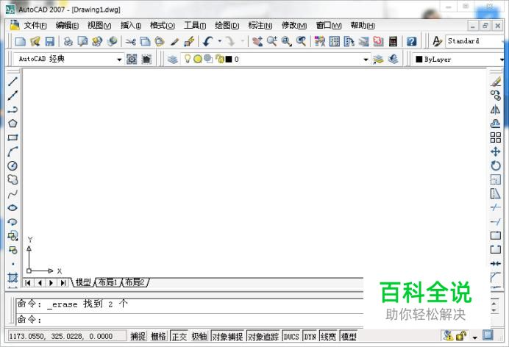Jump to first layout tab arrow
The height and width of the screenshot is (347, 509).
tap(28, 283)
